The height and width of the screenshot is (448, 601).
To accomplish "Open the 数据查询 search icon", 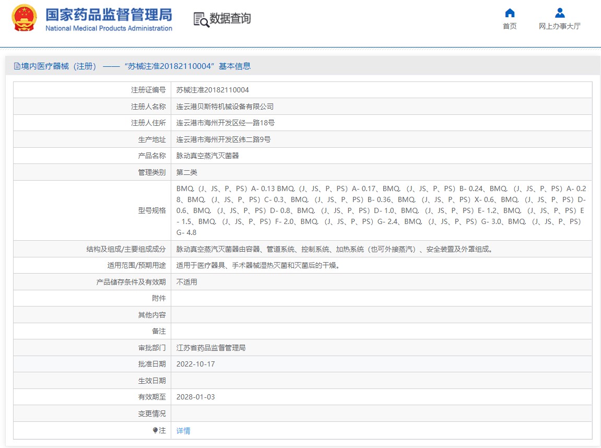I will [x=201, y=19].
